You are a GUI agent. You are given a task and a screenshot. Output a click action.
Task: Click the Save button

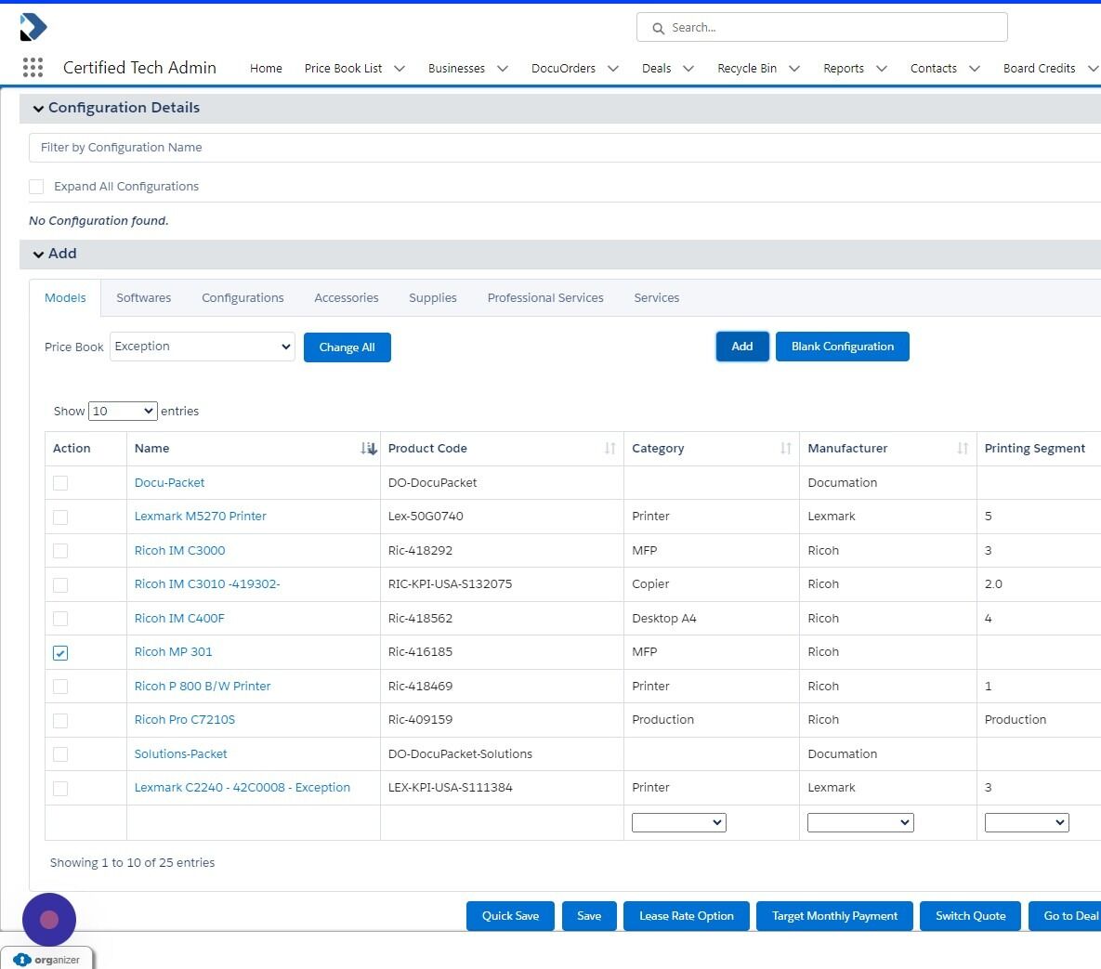pyautogui.click(x=588, y=916)
